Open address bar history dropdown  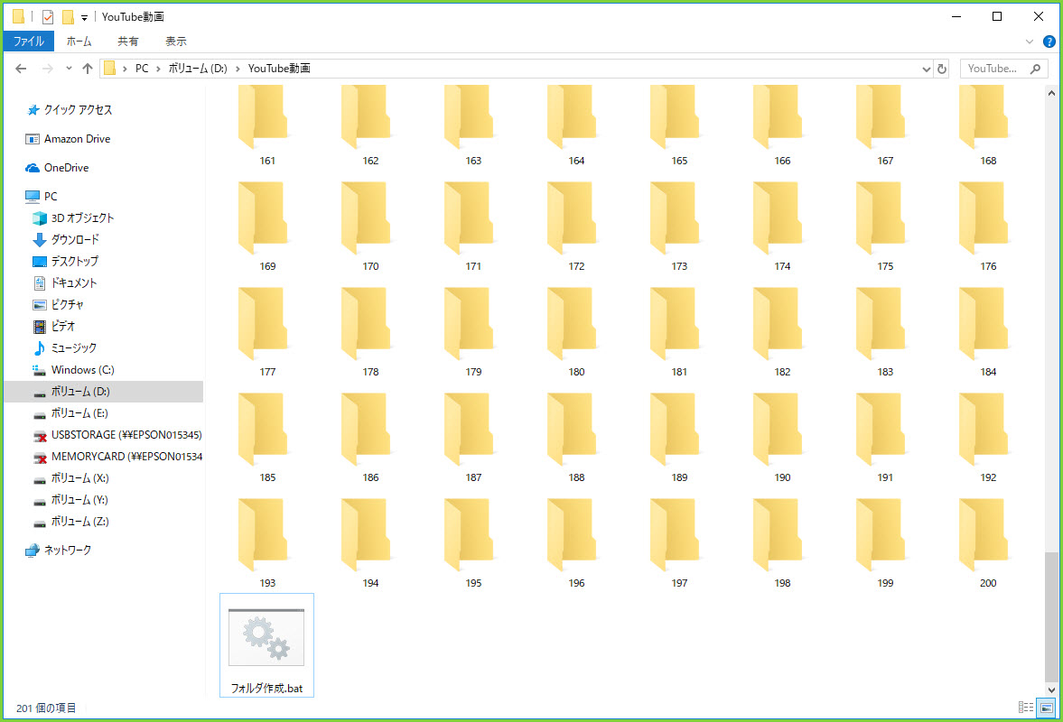pos(926,69)
